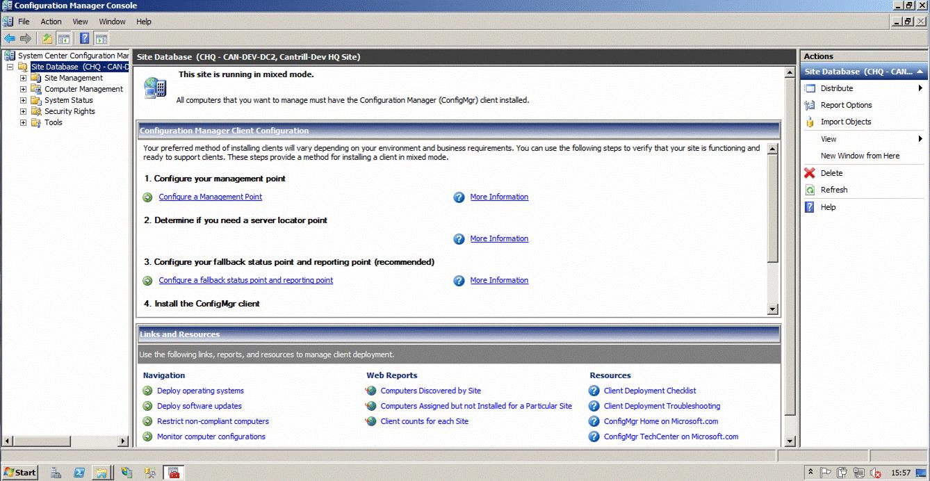Open the Configure a Management Point link

click(x=210, y=197)
